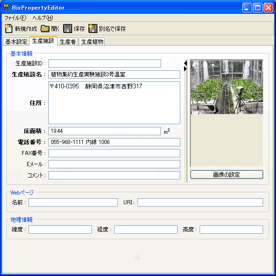Switch to the 基本設定 tab
The width and height of the screenshot is (276, 276).
coord(16,42)
